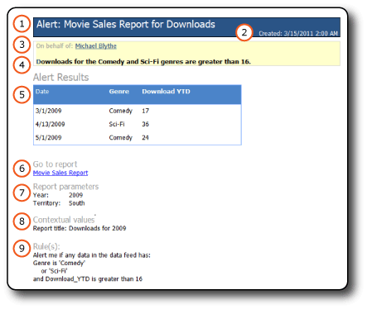367x309 pixels.
Task: Click the 'On behalf of:' label
Action: [x=55, y=46]
